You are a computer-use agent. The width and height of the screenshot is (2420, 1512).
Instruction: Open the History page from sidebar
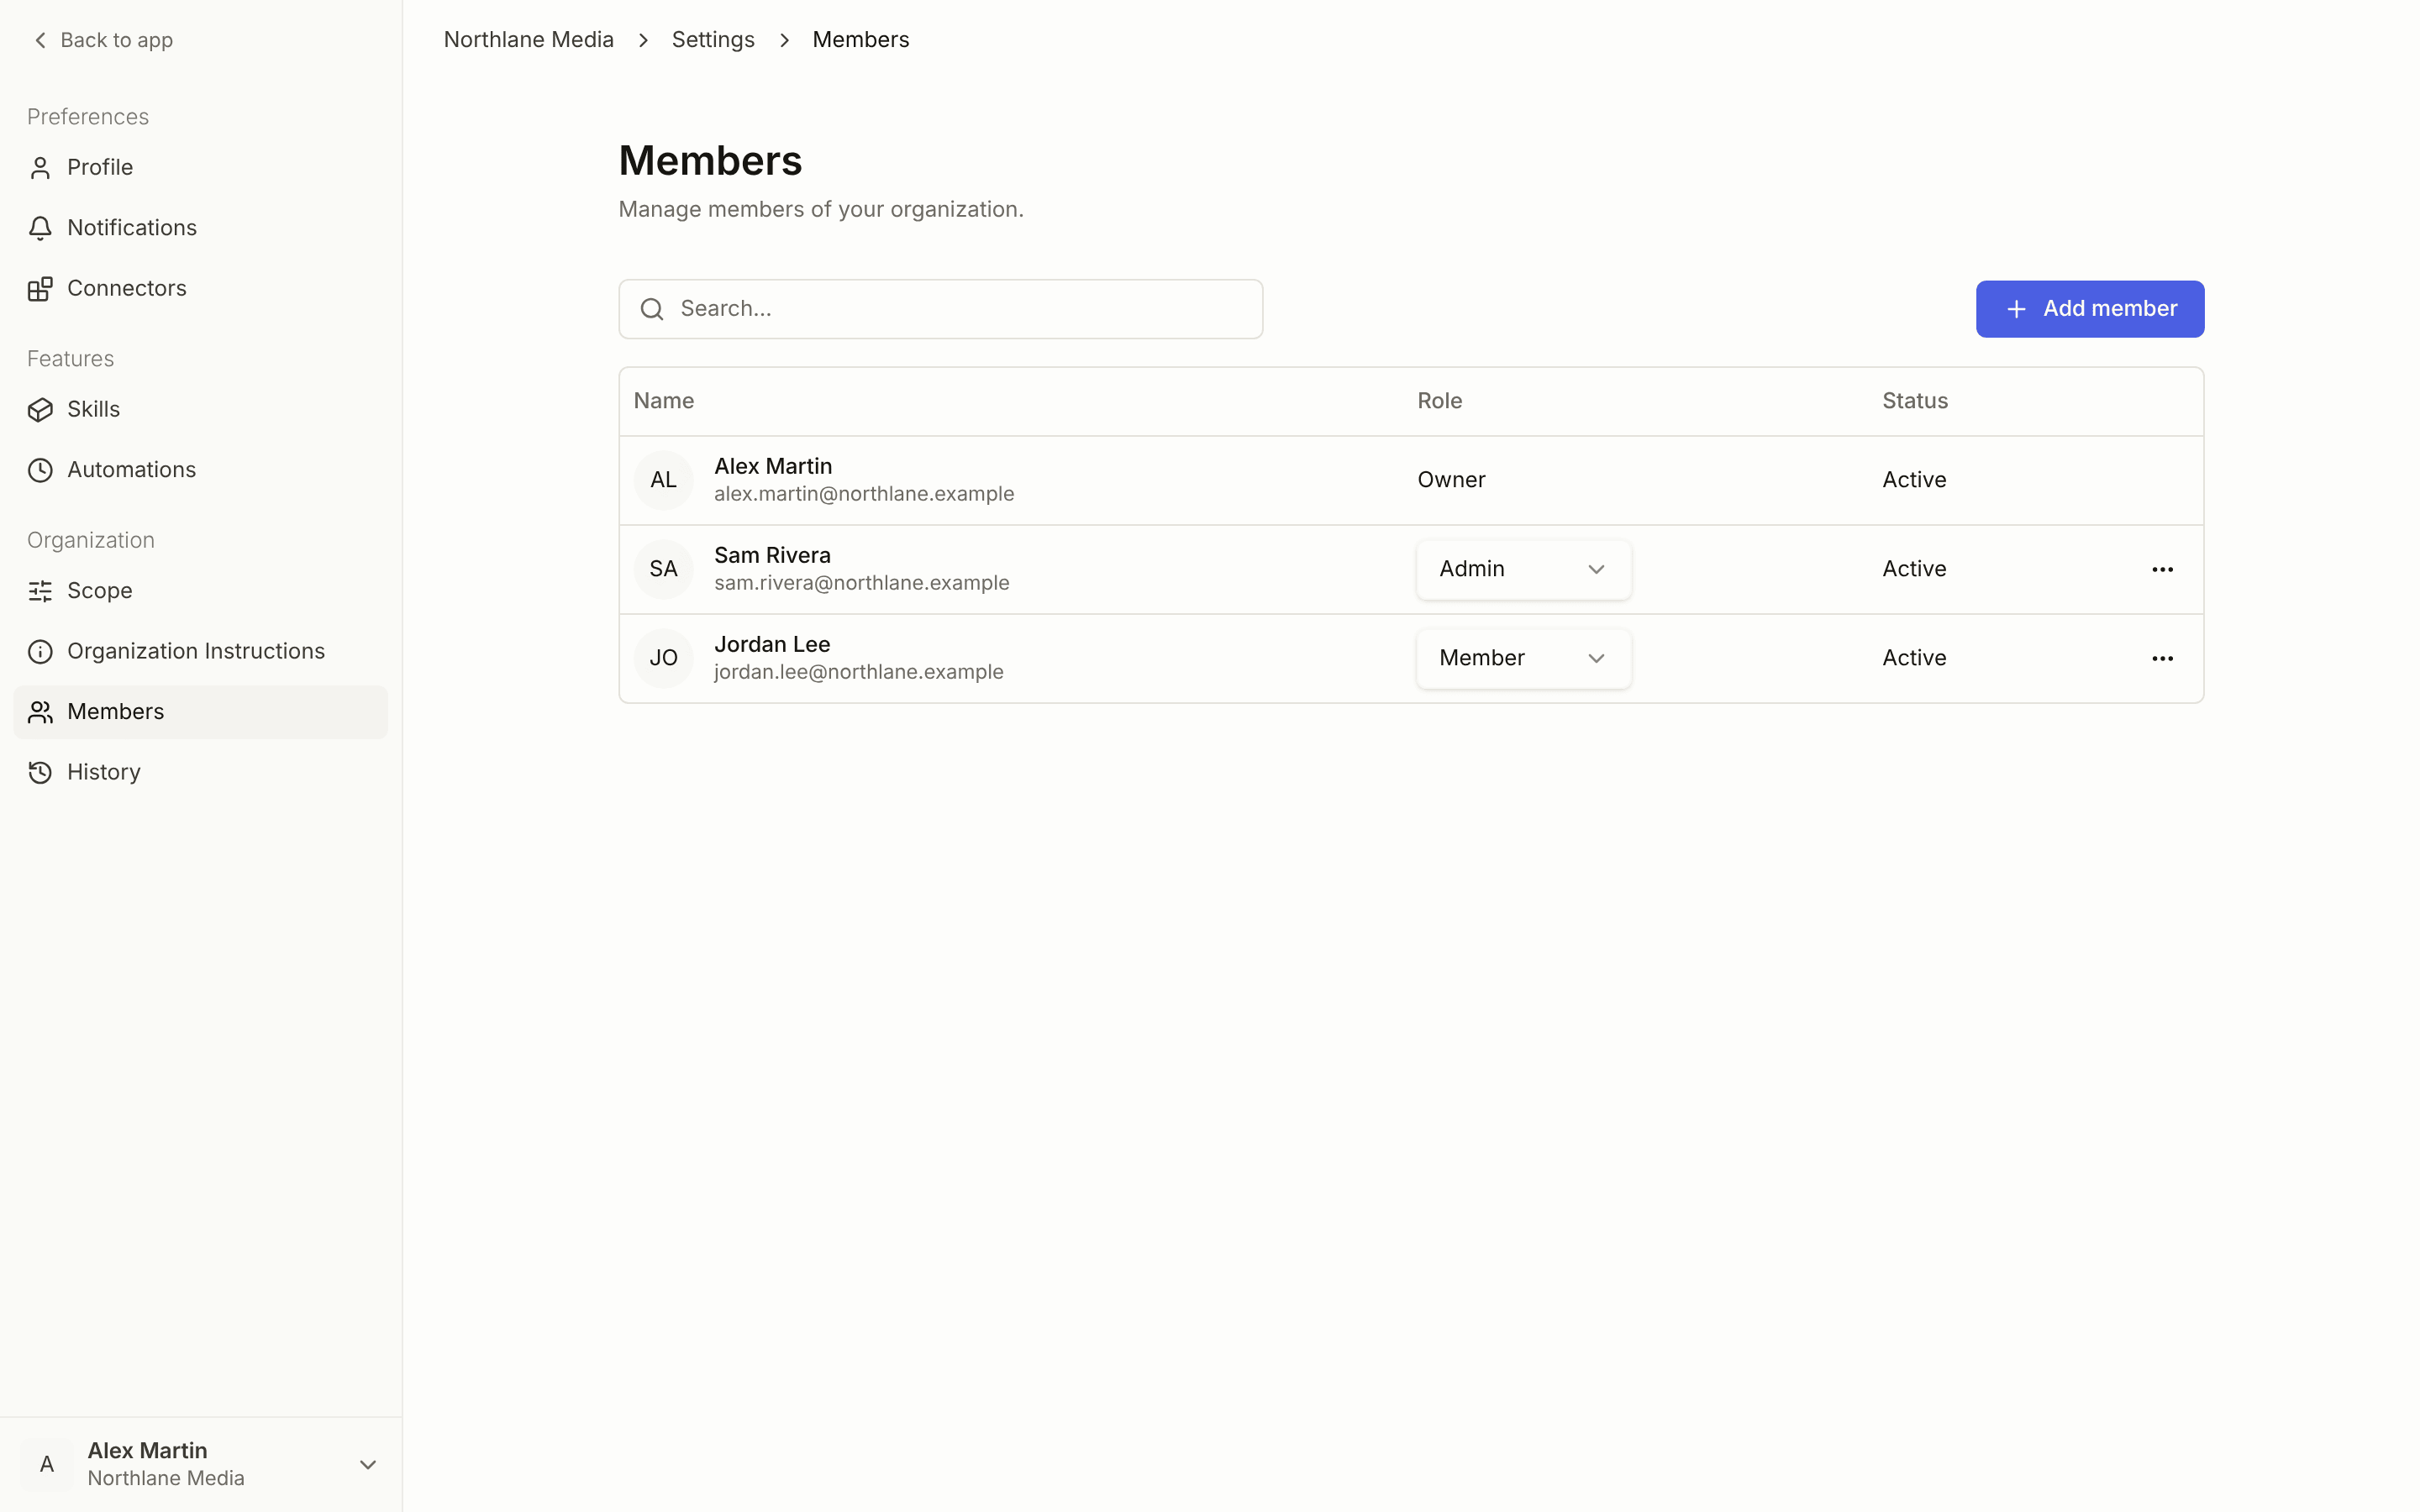pos(200,773)
